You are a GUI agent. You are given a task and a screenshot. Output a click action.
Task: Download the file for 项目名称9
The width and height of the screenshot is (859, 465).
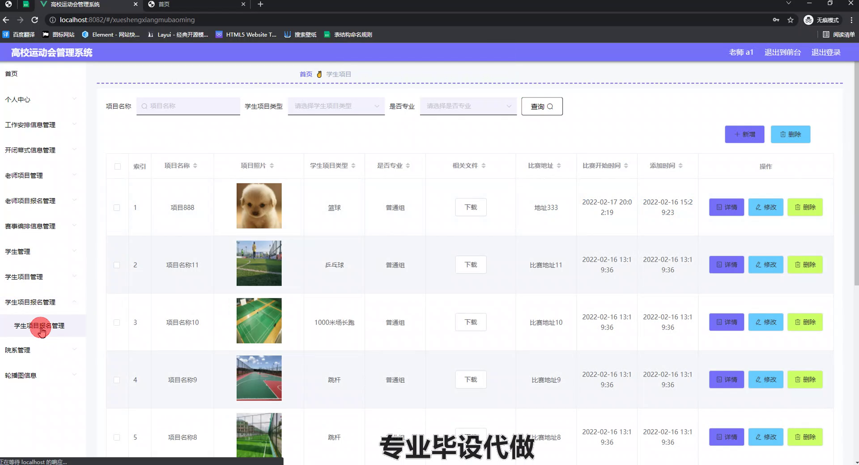(471, 380)
